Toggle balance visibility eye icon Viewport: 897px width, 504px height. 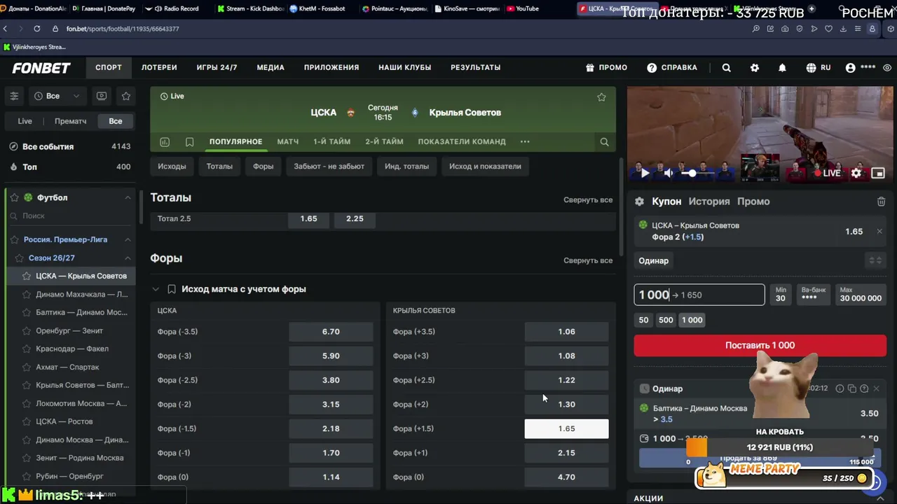pyautogui.click(x=887, y=68)
